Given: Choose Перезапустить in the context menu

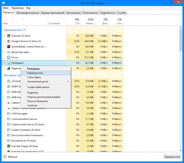Looking at the screenshot, I should 46,73.
